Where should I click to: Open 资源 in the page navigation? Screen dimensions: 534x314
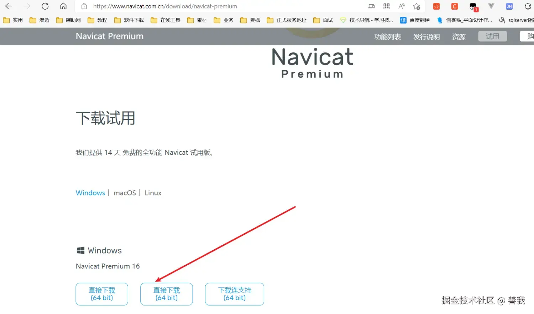459,37
